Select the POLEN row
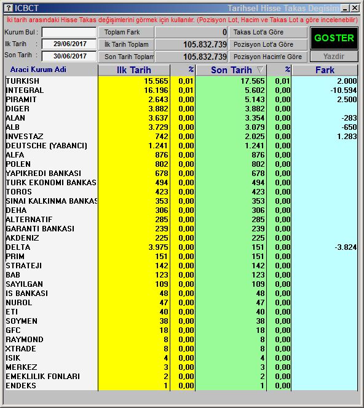Image resolution: width=364 pixels, height=408 pixels. [x=181, y=164]
